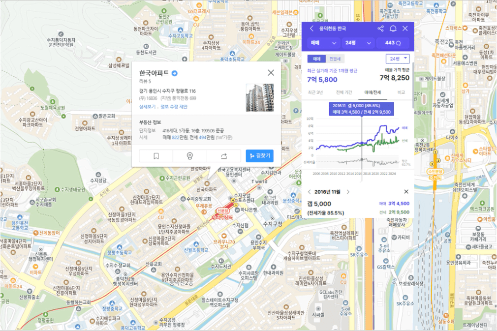The height and width of the screenshot is (331, 497).
Task: Click the 신세동장어 restaurant marker
Action: click(36, 233)
